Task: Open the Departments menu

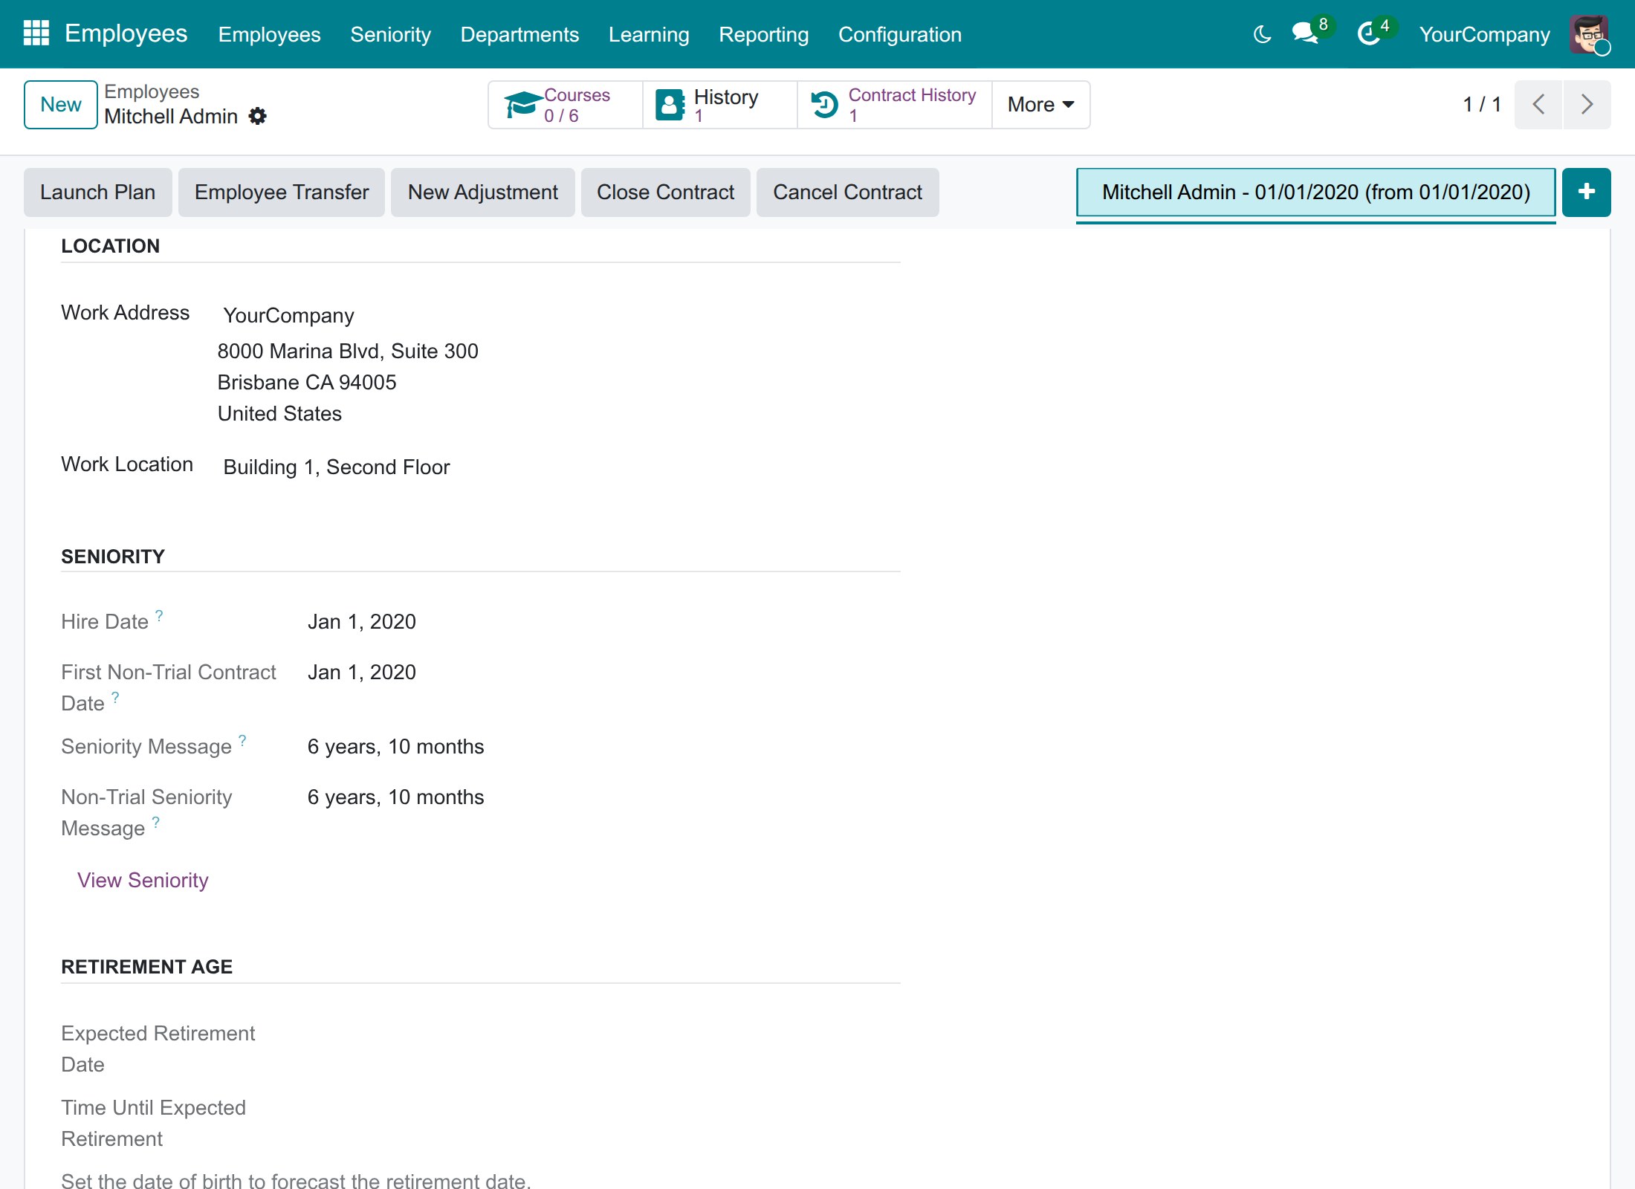Action: (519, 34)
